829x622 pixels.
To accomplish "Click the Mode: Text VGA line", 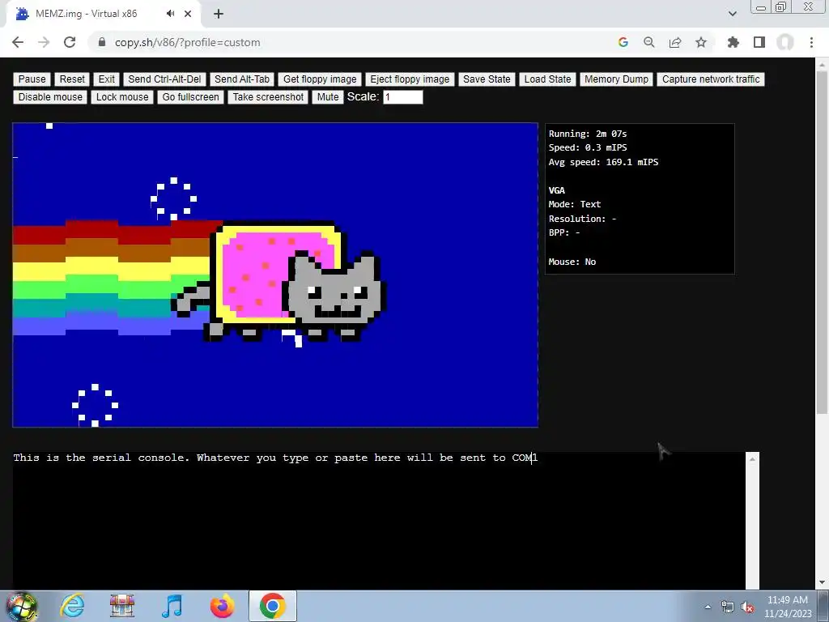I will click(x=575, y=204).
